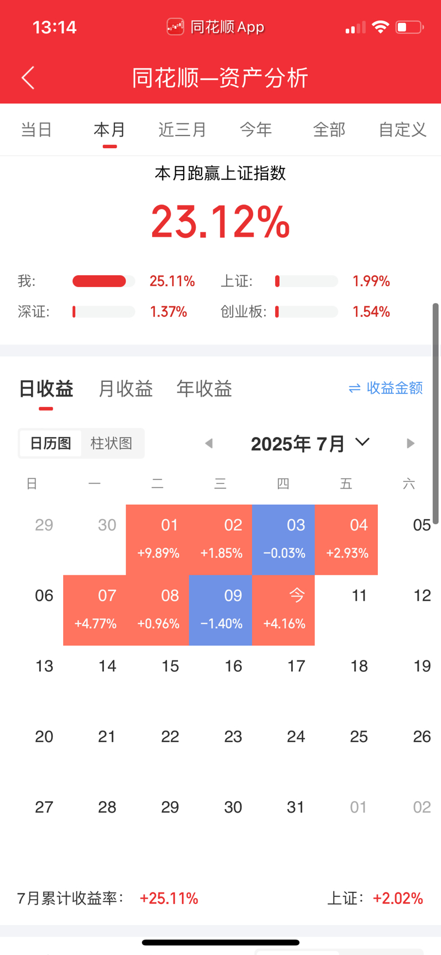Tap the 同花顺—资产分析 page title

coord(220,78)
